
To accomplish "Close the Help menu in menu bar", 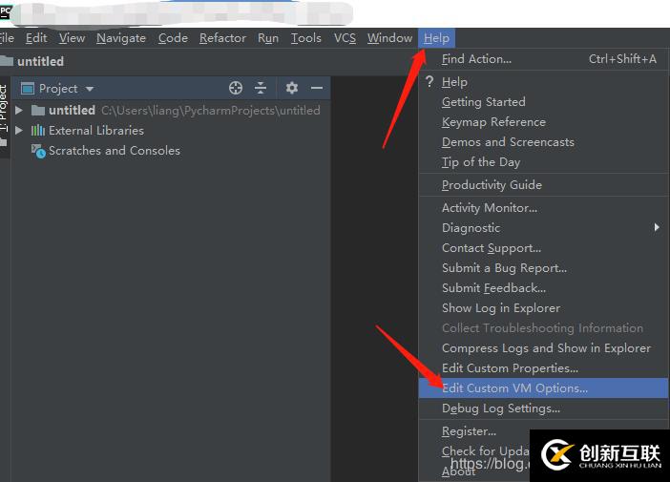I will pyautogui.click(x=437, y=38).
